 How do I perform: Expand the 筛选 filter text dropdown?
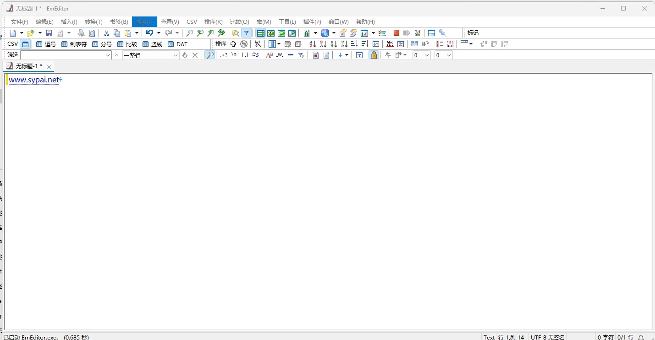coord(108,55)
